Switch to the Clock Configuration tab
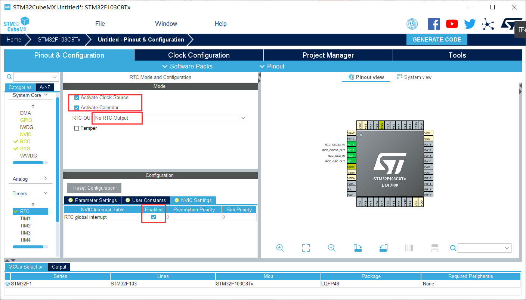The height and width of the screenshot is (300, 526). pyautogui.click(x=198, y=55)
